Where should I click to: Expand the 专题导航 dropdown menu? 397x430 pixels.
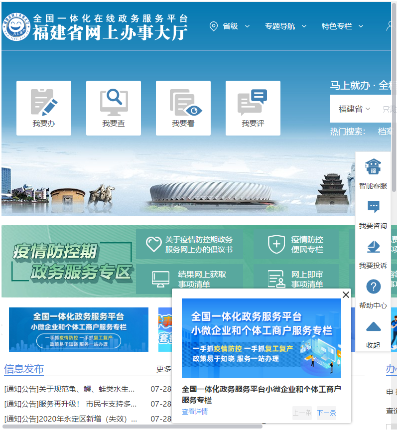(285, 26)
